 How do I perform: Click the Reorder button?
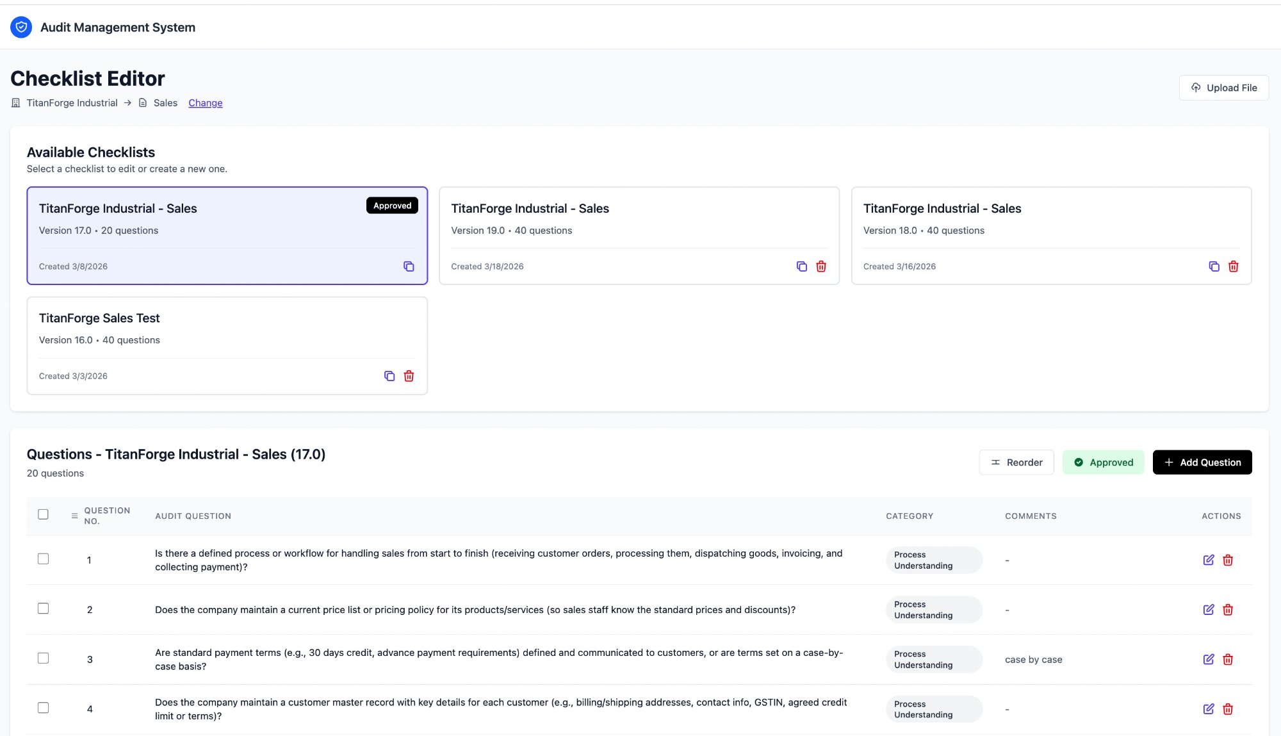[1016, 462]
